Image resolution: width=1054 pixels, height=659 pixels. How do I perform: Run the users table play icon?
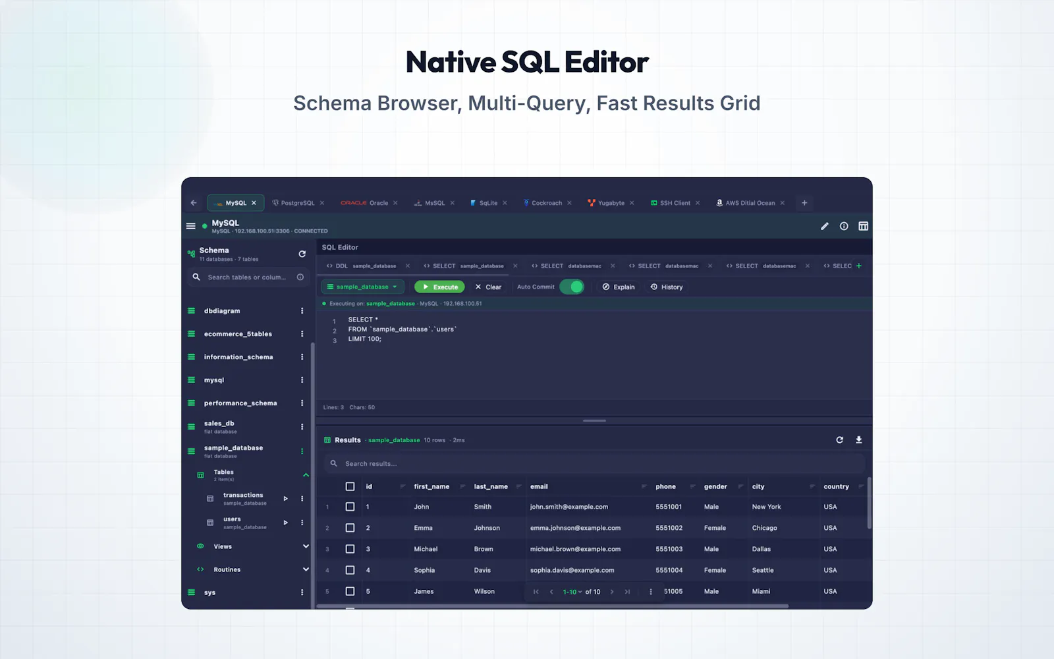point(285,523)
